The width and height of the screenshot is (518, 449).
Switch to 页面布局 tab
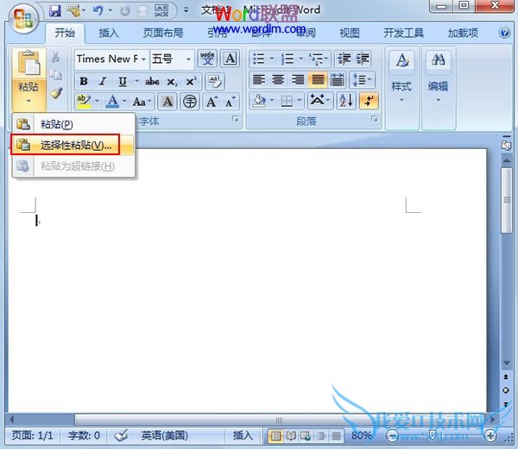163,33
